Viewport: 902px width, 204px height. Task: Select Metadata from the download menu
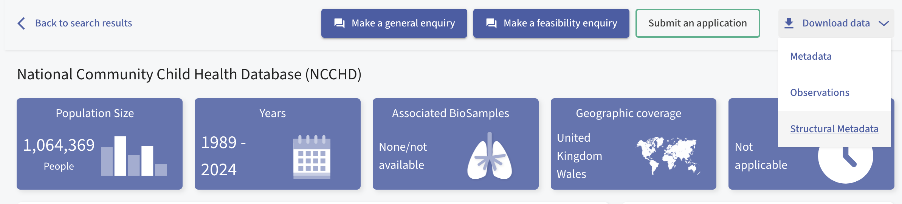tap(811, 56)
